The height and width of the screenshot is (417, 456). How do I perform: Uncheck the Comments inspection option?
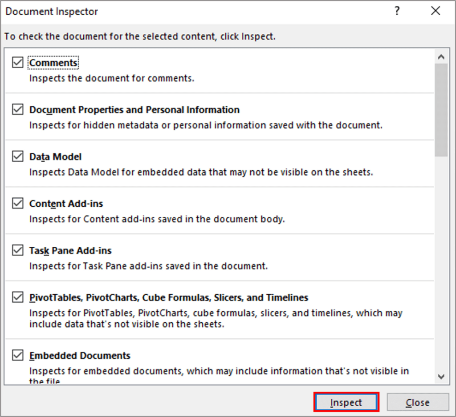pyautogui.click(x=17, y=62)
